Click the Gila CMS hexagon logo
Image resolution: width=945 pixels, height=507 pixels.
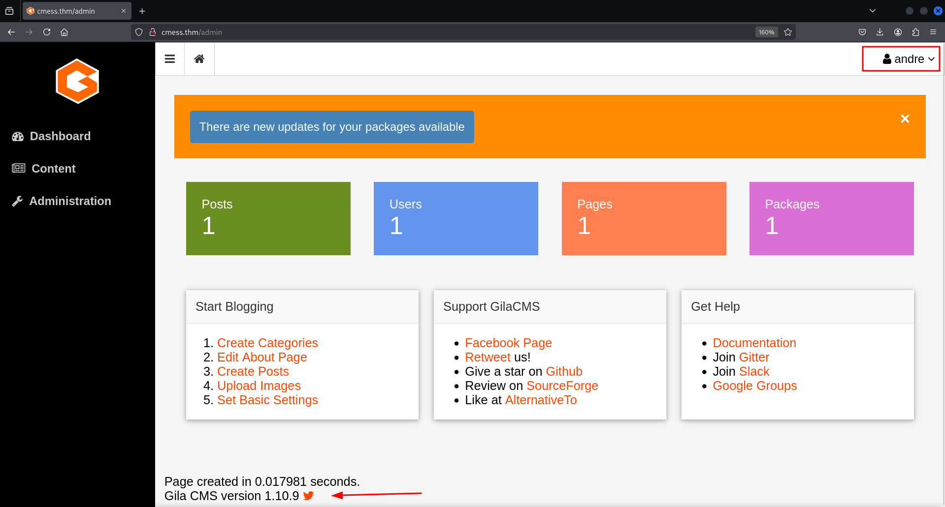(77, 81)
